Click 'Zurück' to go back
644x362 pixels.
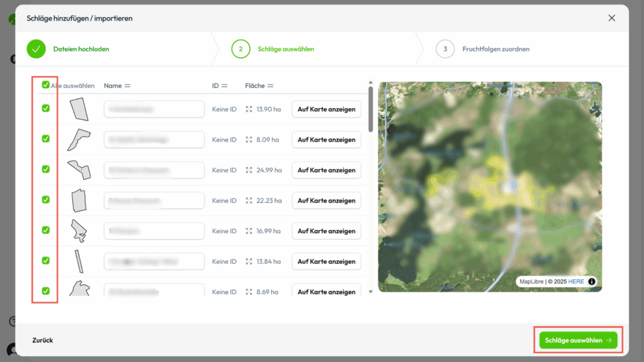pos(43,340)
